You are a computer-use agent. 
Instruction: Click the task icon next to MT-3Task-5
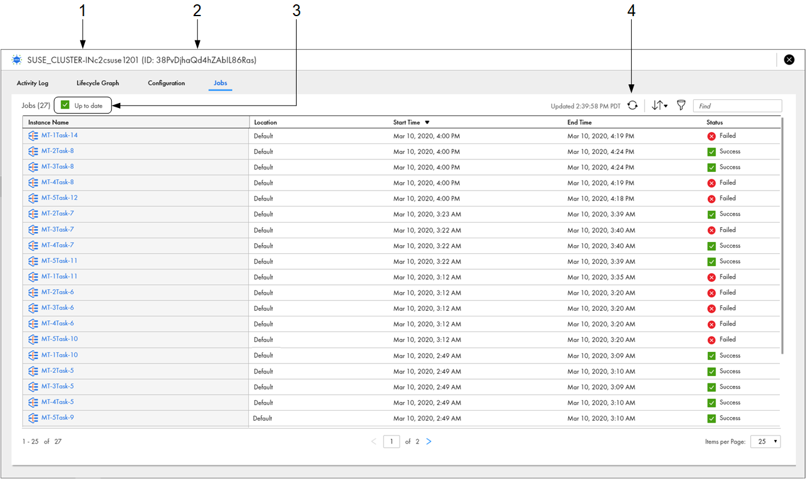34,387
